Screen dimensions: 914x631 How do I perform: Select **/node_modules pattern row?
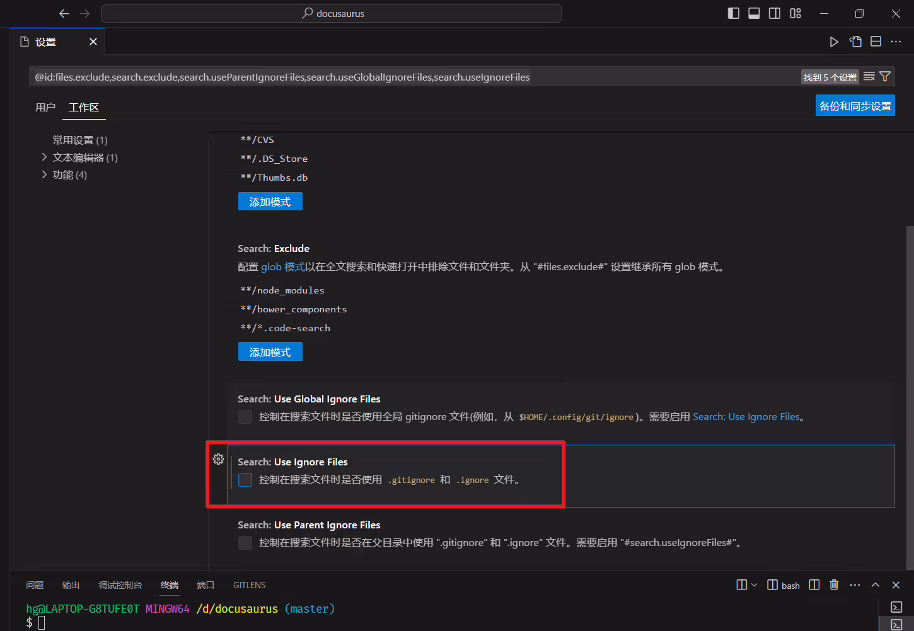click(282, 290)
